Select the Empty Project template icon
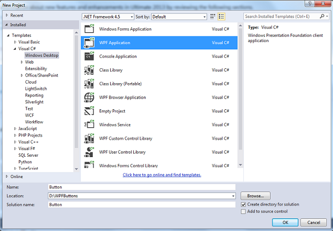 (89, 111)
